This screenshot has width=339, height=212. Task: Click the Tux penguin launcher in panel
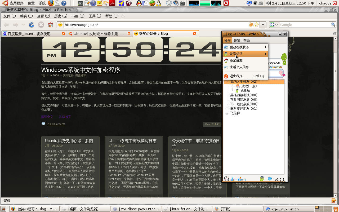click(158, 3)
